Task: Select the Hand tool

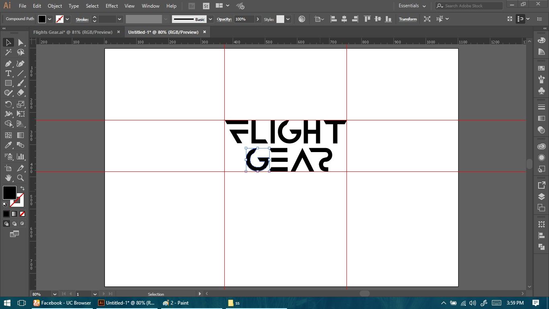Action: 8,178
